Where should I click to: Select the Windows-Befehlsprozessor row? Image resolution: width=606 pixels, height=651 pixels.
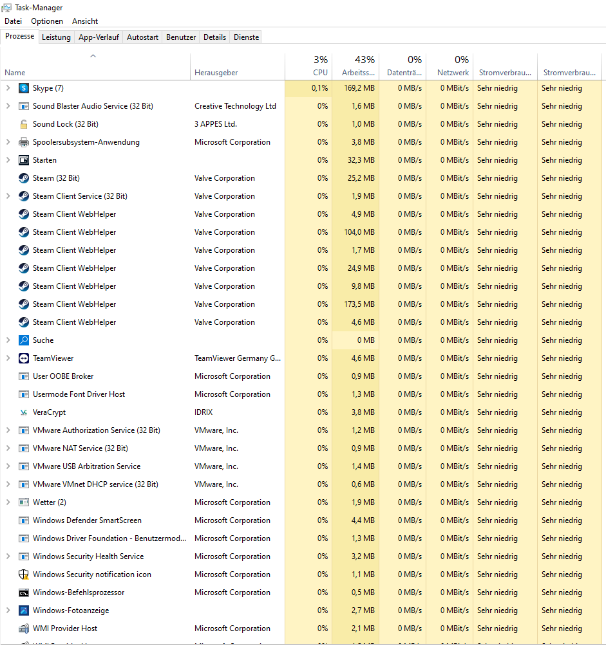tap(301, 592)
